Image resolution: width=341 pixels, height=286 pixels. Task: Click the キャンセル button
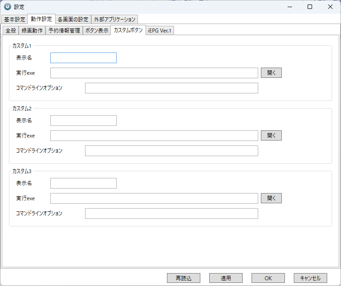pyautogui.click(x=310, y=278)
